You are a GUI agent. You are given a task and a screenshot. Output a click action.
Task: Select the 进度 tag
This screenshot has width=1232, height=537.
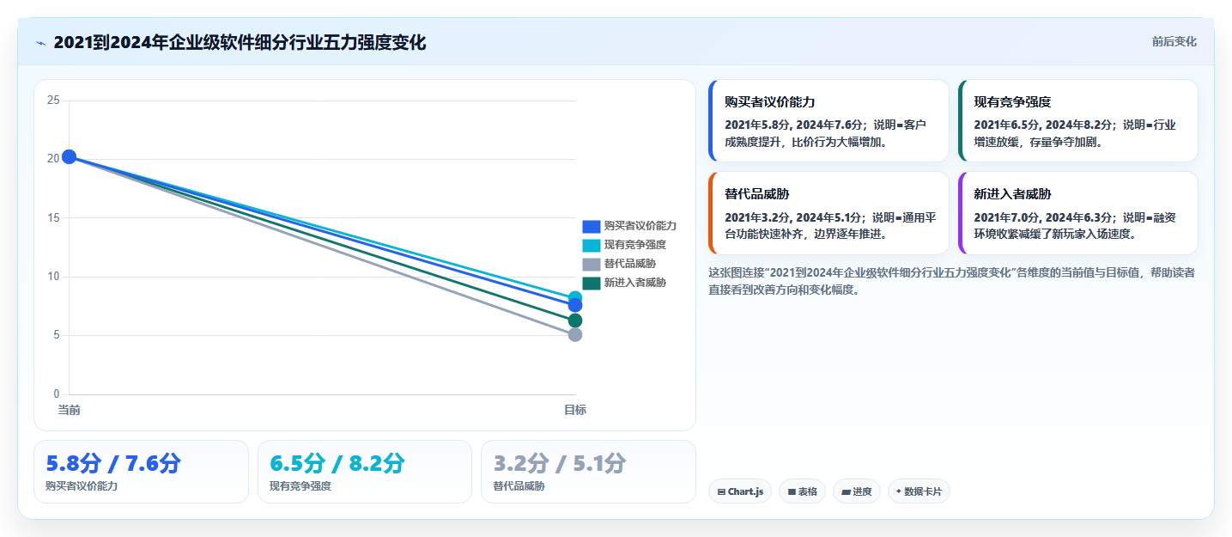click(857, 491)
